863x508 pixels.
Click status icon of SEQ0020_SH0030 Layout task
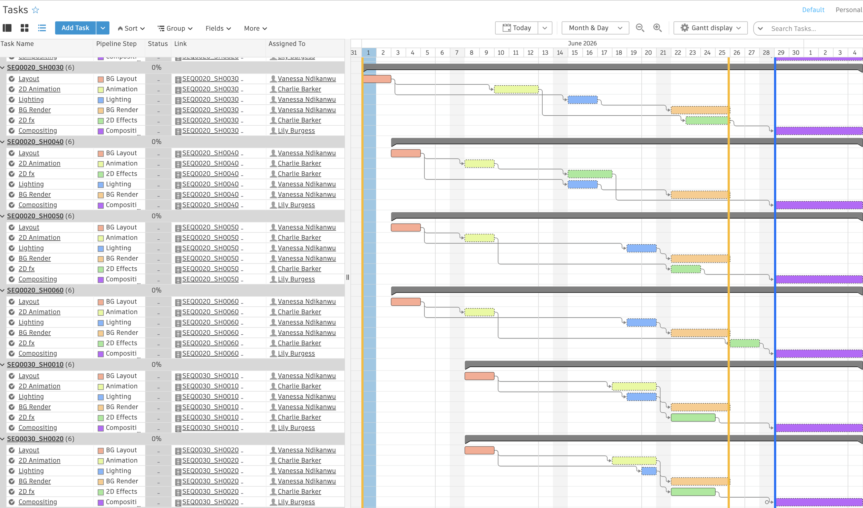[x=12, y=79]
